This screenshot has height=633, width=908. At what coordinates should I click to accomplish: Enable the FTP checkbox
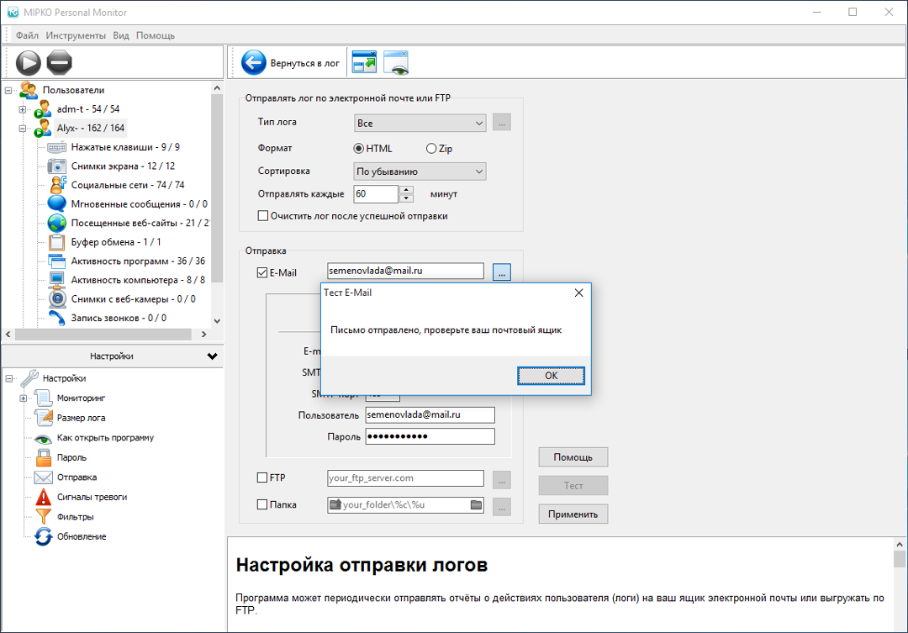[x=262, y=478]
